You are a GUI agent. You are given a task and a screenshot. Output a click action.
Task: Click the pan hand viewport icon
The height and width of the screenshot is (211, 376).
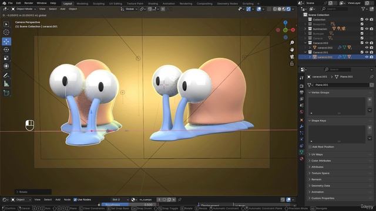pyautogui.click(x=292, y=49)
